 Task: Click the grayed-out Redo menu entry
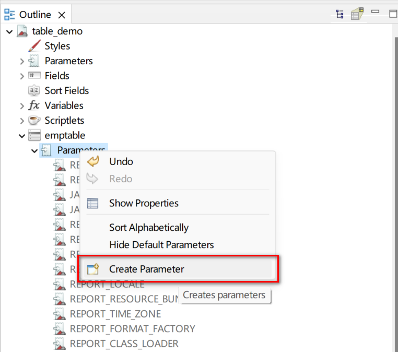pos(178,179)
